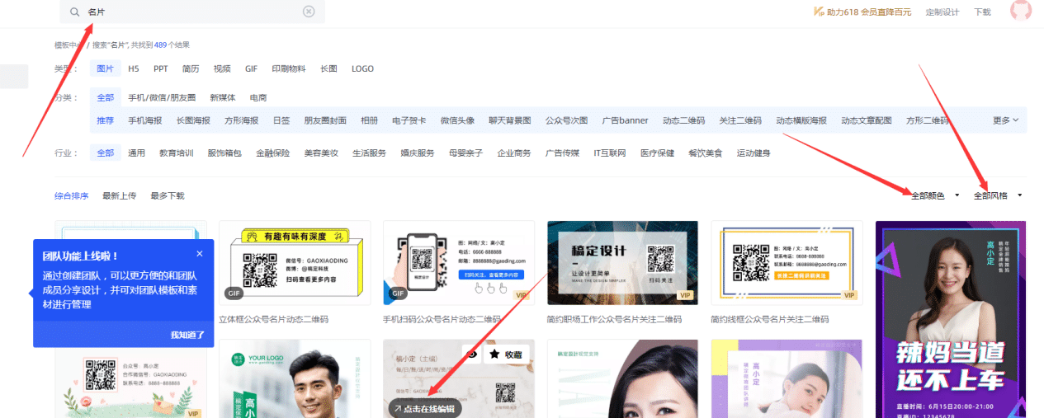Filter by 运动健身 industry

click(x=753, y=153)
